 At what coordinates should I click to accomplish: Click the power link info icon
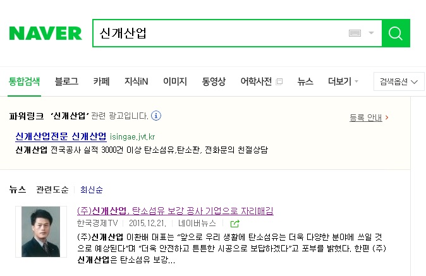tap(156, 116)
